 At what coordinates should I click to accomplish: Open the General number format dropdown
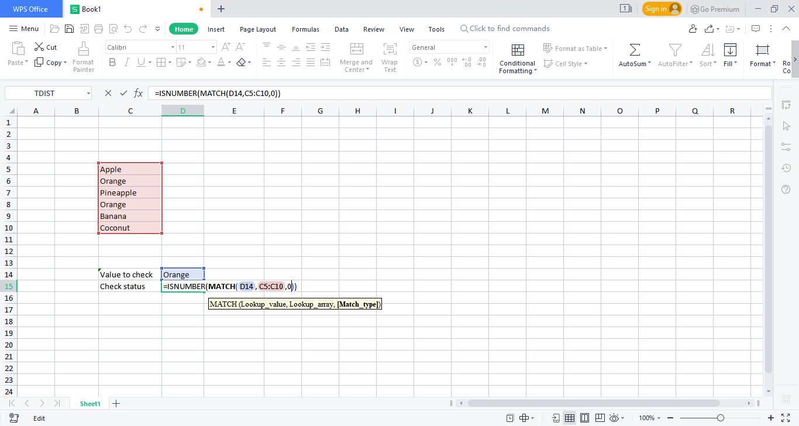(x=485, y=47)
